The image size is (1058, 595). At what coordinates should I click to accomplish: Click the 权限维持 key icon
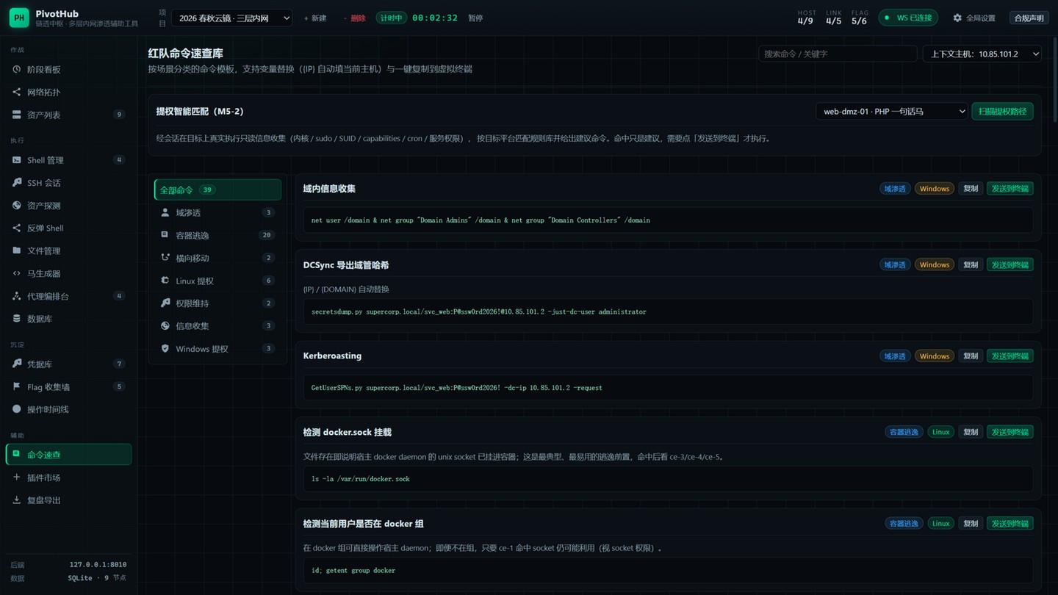[165, 303]
